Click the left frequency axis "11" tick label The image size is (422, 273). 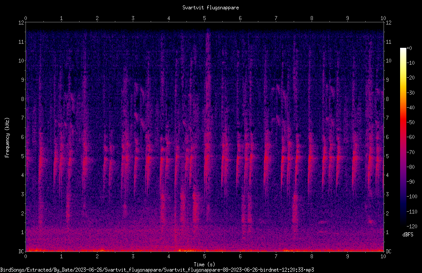(21, 42)
